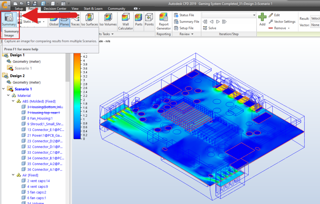Viewport: 320px width, 204px height.
Task: Select the Summary Image tool
Action: click(8, 19)
